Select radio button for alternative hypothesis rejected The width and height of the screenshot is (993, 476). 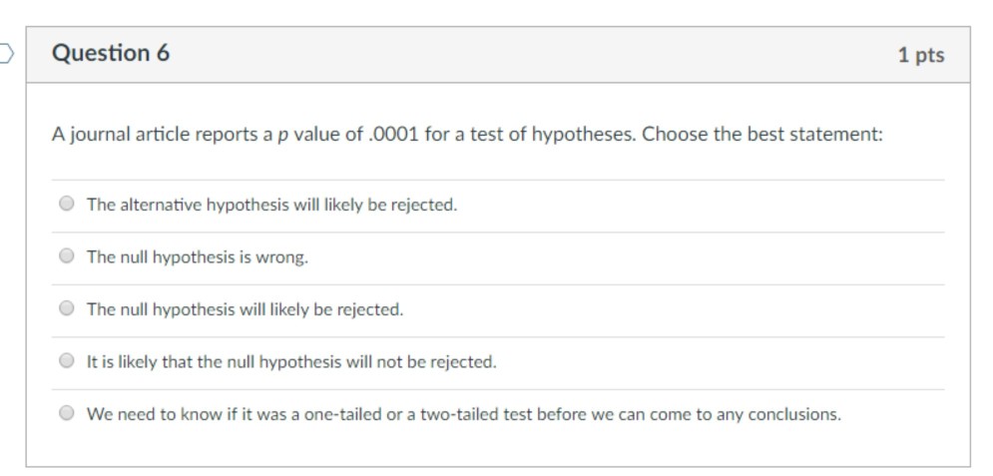coord(67,205)
